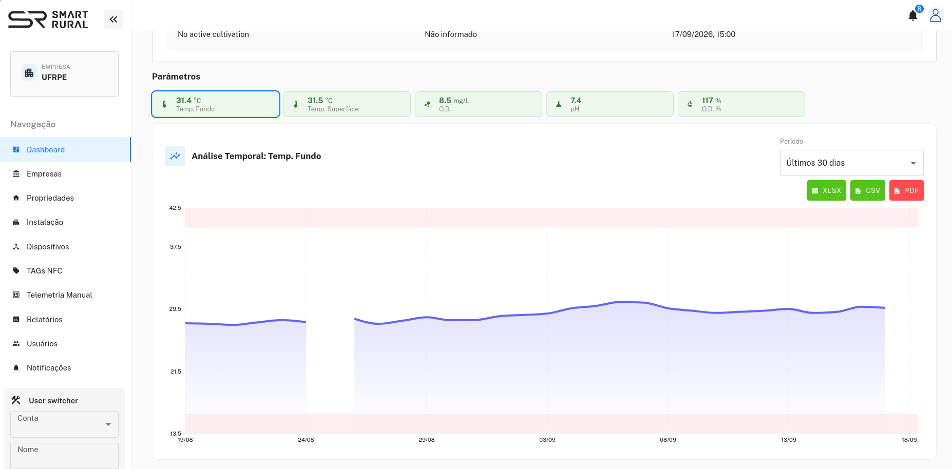Click the Relatórios chart icon

pyautogui.click(x=16, y=320)
